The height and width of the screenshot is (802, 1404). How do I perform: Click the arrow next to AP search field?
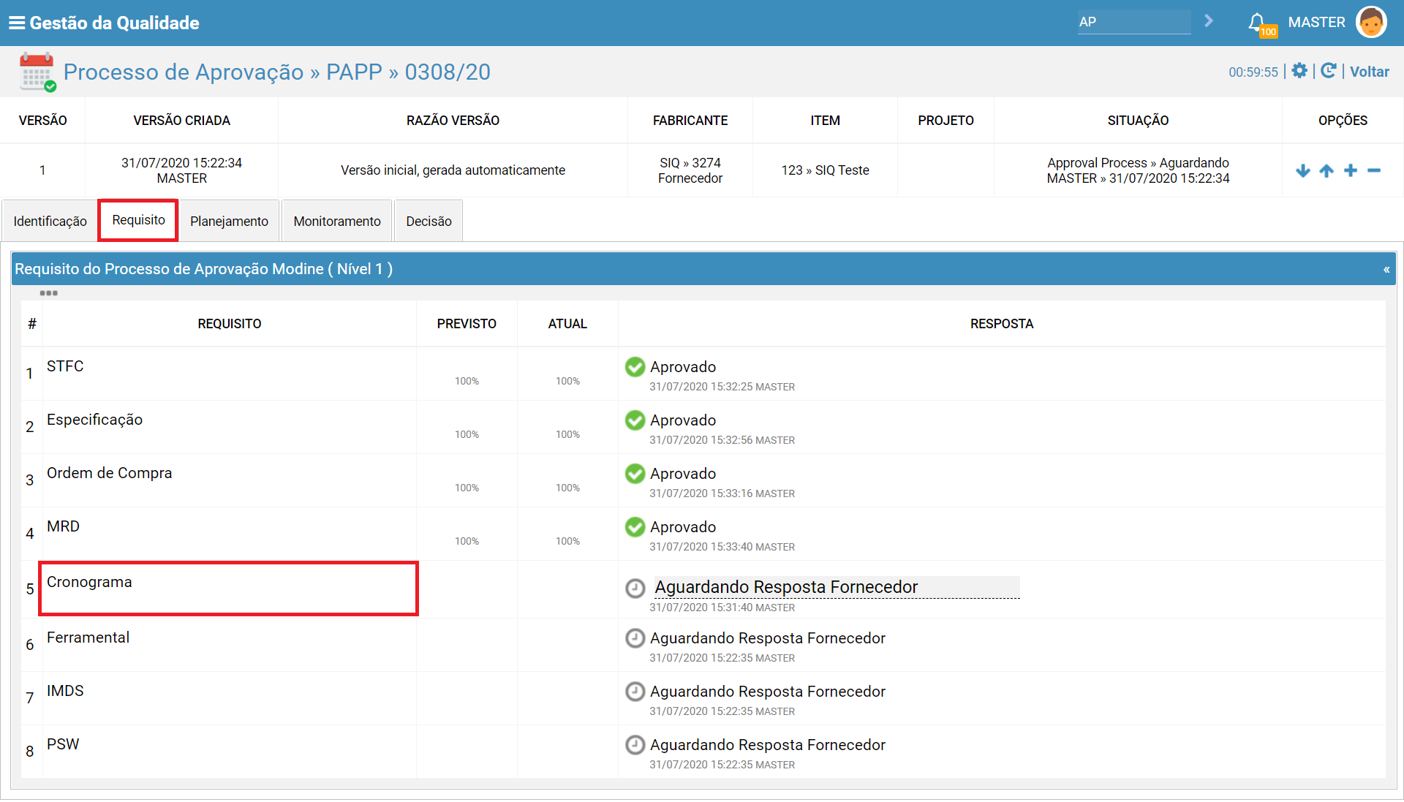[x=1209, y=21]
